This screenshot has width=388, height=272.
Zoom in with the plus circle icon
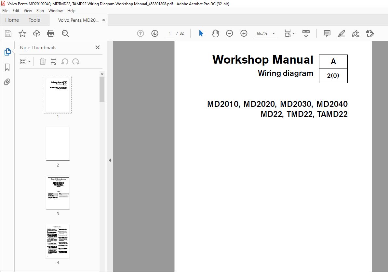(244, 33)
